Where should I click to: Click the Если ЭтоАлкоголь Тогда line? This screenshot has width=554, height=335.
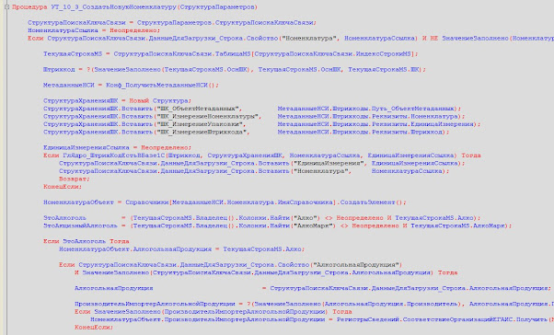[87, 241]
